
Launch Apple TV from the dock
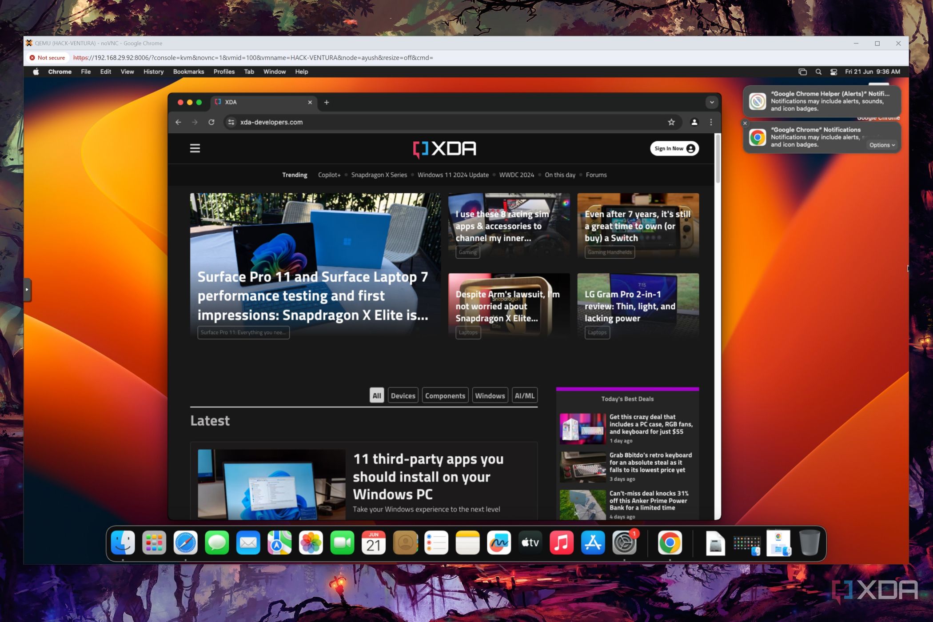[x=530, y=542]
